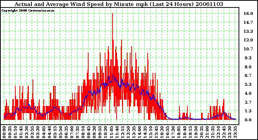Click the 8.0 y-axis label
Screen dimensions: 258x140
(x=248, y=67)
